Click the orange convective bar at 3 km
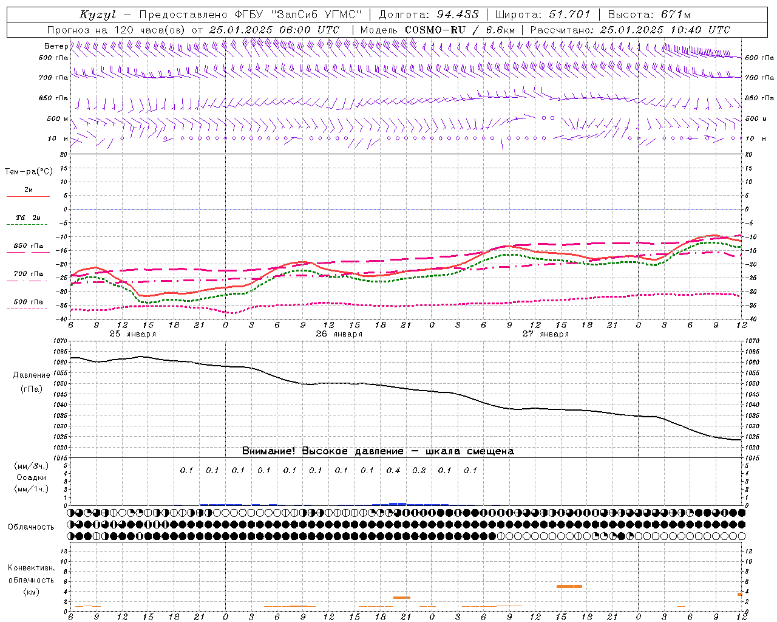The width and height of the screenshot is (777, 622). tap(402, 598)
